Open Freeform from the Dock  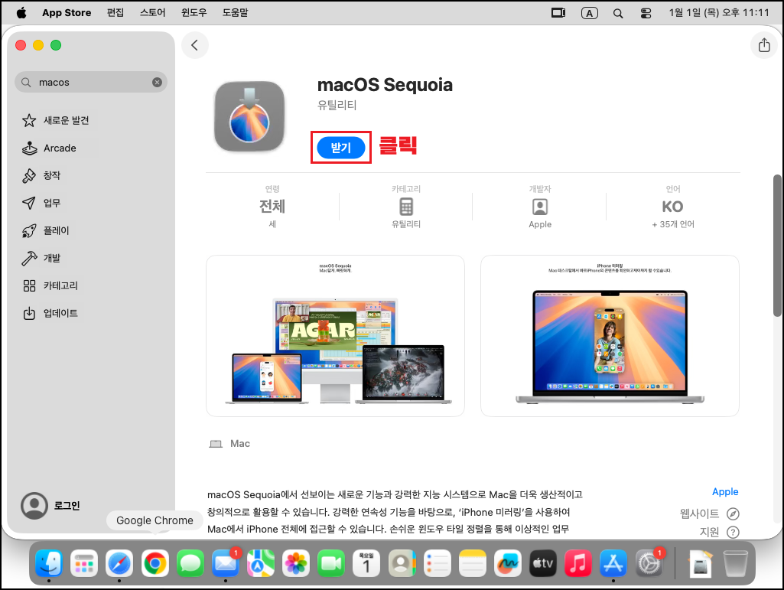pos(508,563)
